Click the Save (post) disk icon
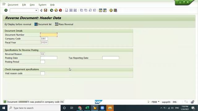Screen dimensions: 198x111 (45, 10)
